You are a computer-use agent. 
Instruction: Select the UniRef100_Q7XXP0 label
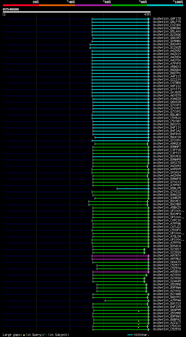coord(167,141)
